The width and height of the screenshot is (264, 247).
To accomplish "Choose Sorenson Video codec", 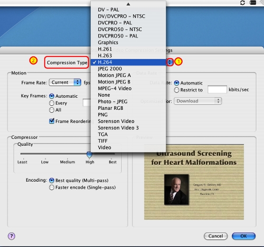I will (128, 121).
